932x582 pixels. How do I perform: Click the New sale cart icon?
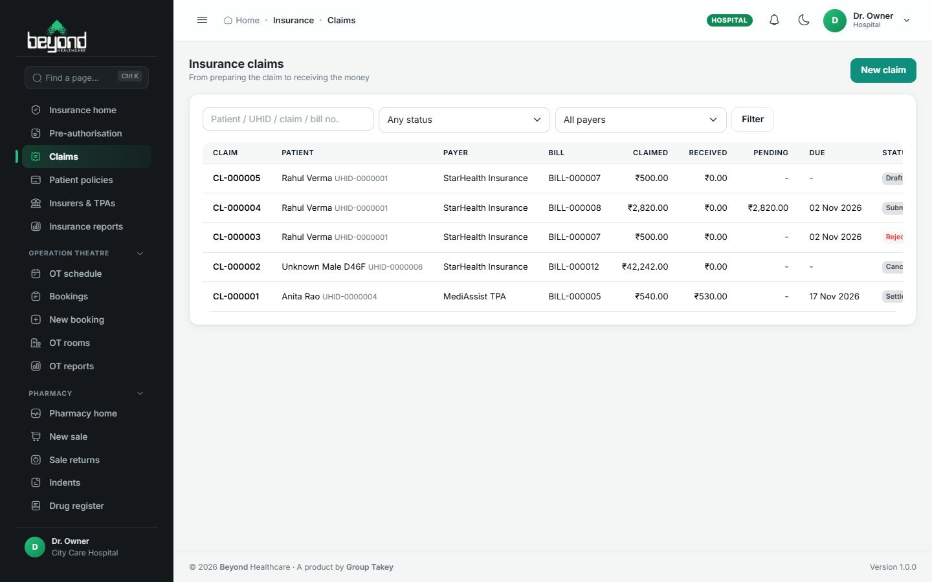(x=36, y=436)
